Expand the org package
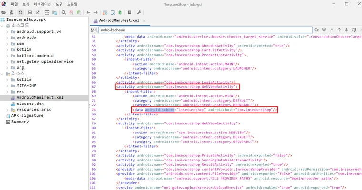 [7, 68]
